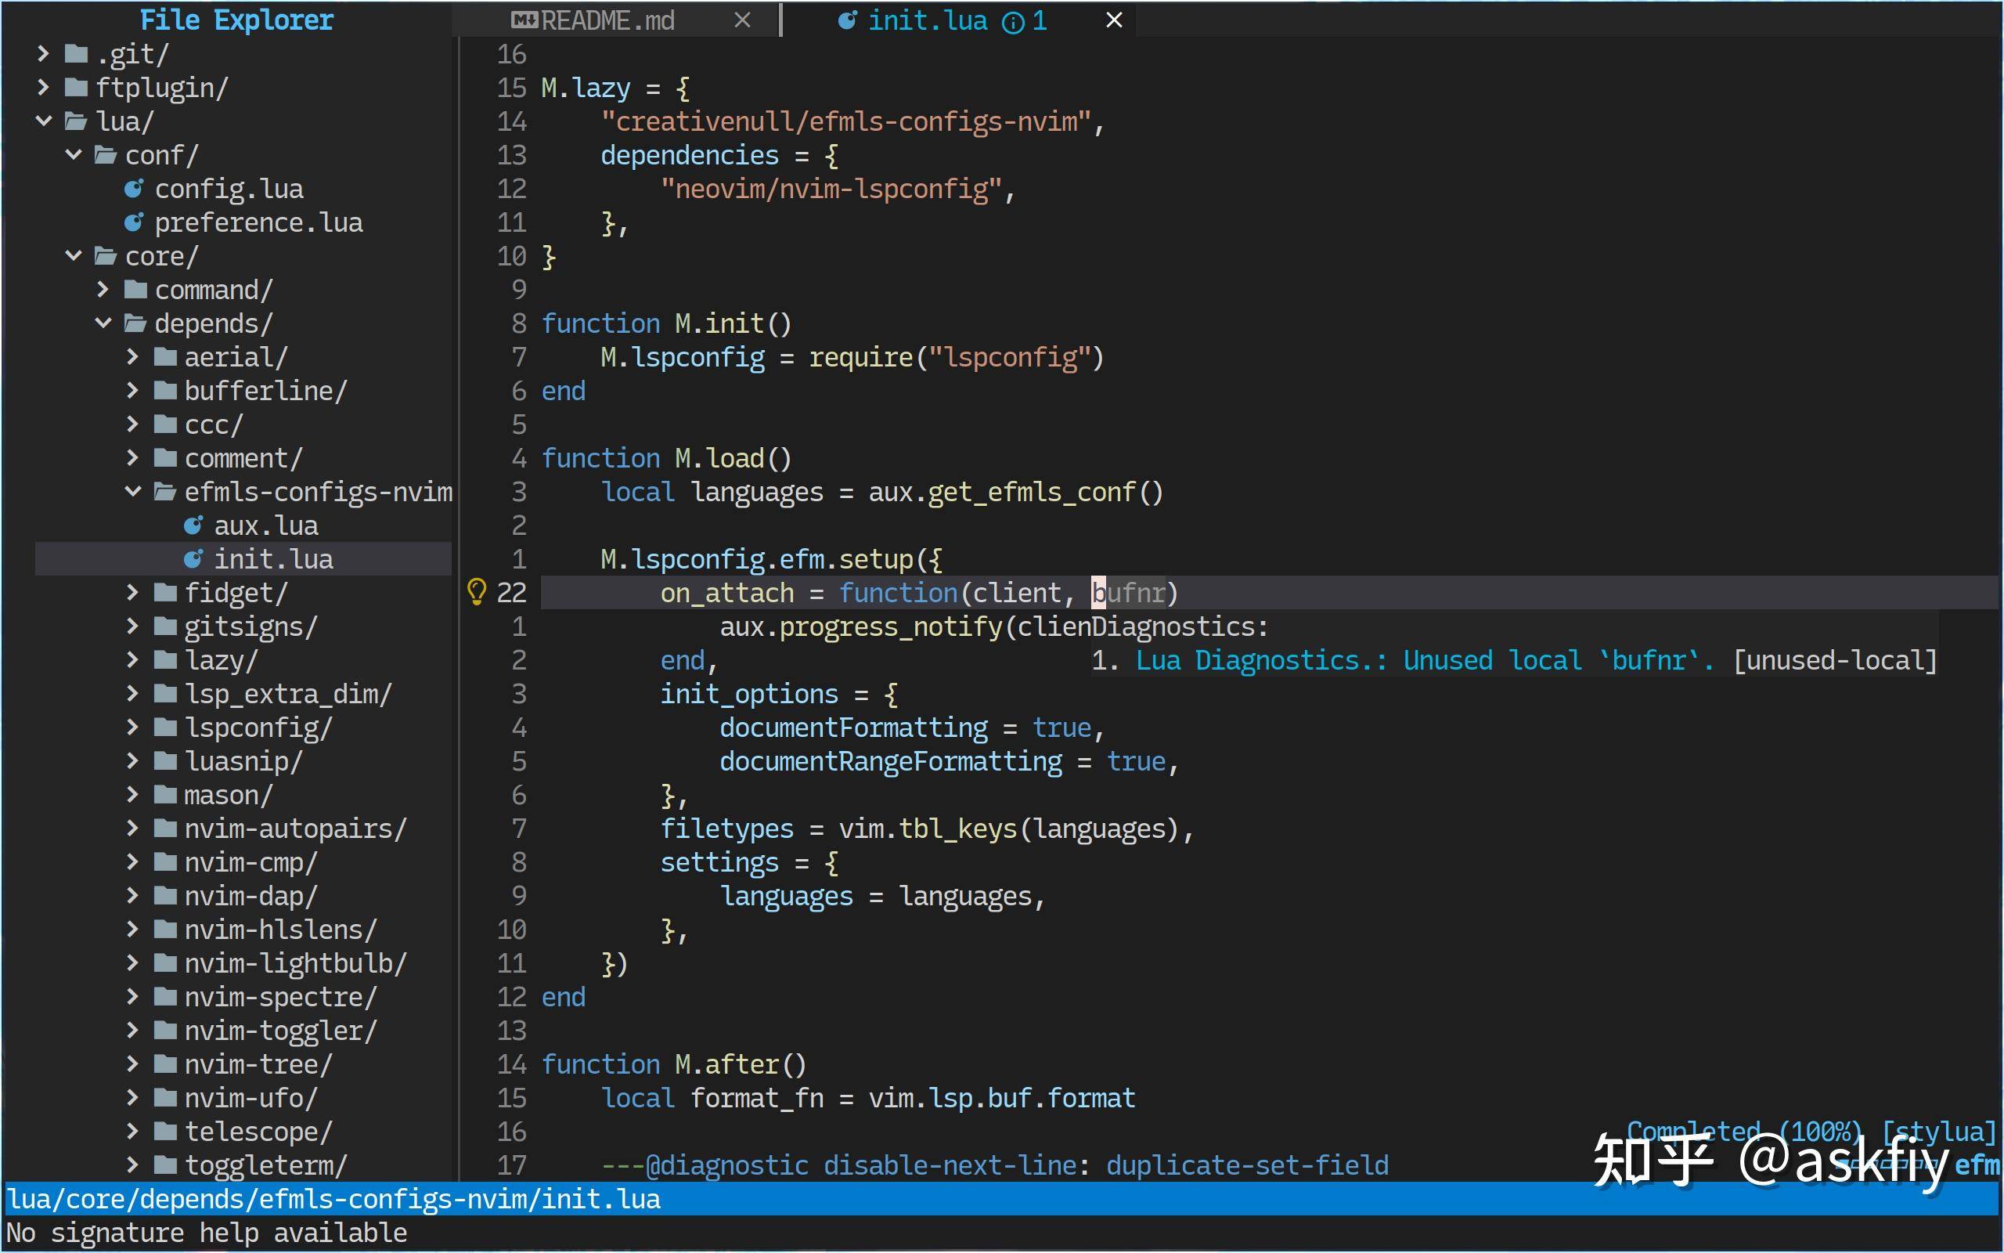Click the Lua icon beside aux.lua
Screen dimensions: 2004x1253
(193, 525)
